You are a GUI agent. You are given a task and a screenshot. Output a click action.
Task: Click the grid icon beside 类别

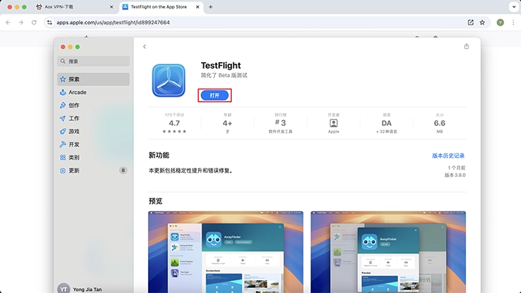pyautogui.click(x=63, y=158)
